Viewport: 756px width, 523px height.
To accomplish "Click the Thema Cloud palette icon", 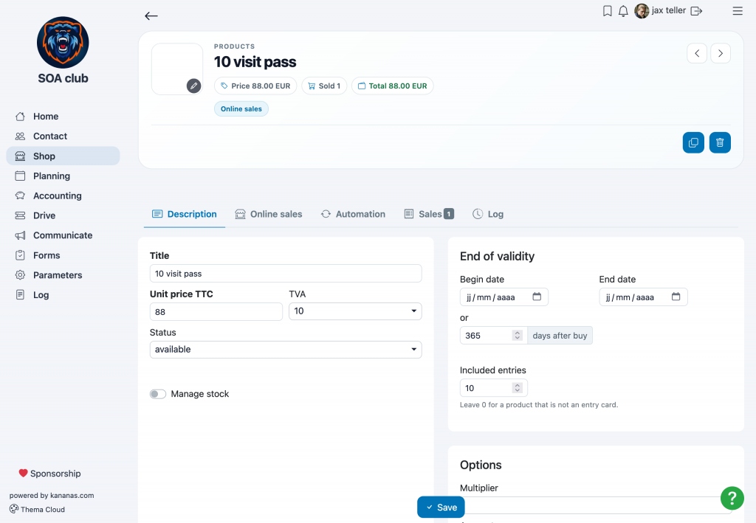I will tap(14, 509).
